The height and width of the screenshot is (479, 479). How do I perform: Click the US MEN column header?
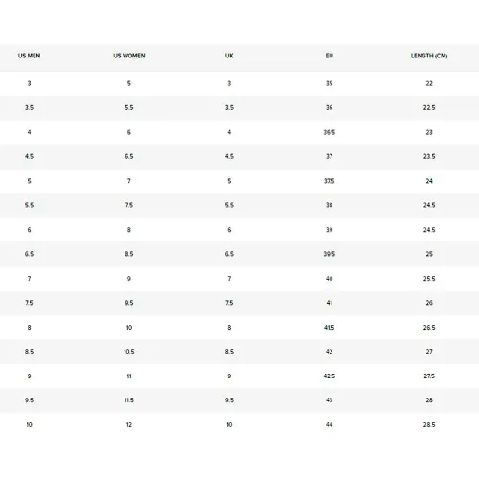pos(29,56)
